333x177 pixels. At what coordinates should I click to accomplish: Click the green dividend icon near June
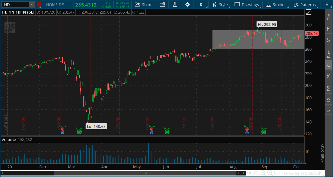(x=167, y=132)
